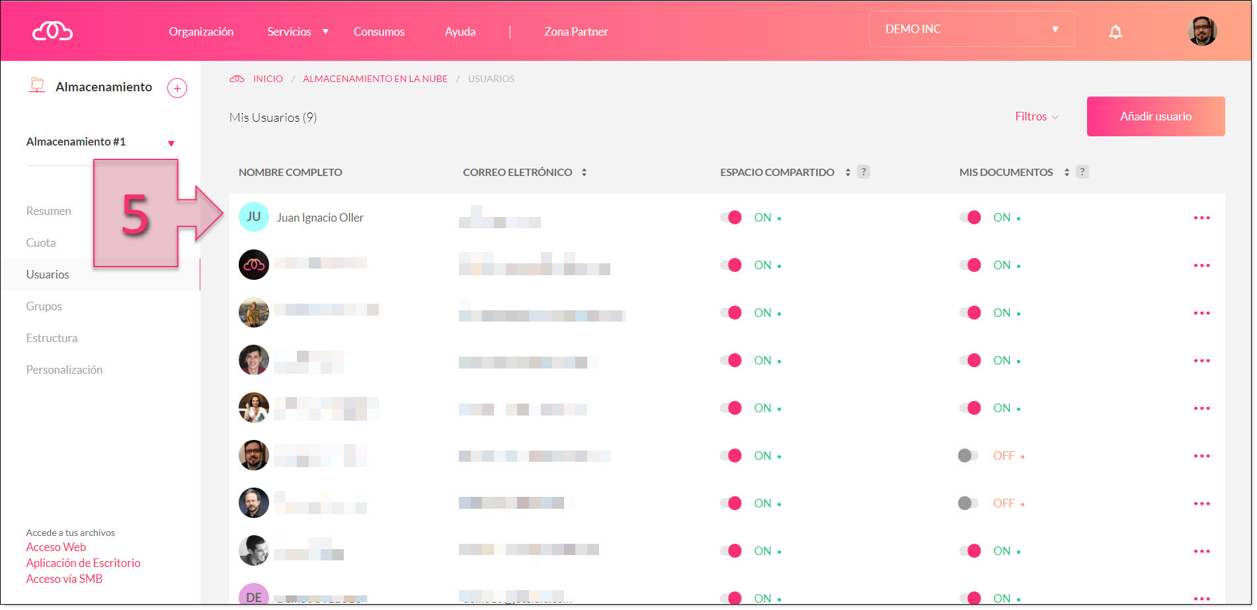Image resolution: width=1257 pixels, height=610 pixels.
Task: Open help icon next to Mis Documentos
Action: [x=1082, y=172]
